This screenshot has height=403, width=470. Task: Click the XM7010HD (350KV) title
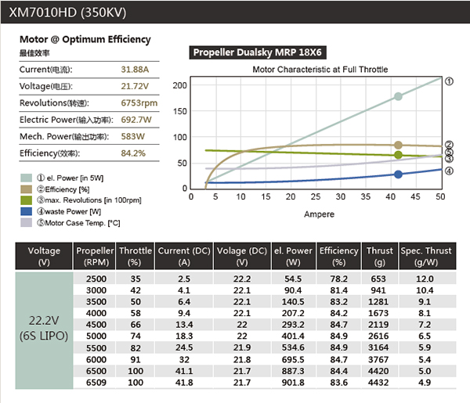point(67,13)
